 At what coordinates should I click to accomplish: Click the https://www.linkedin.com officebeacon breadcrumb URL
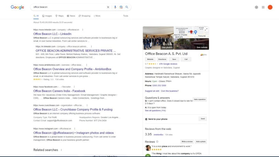point(56,30)
